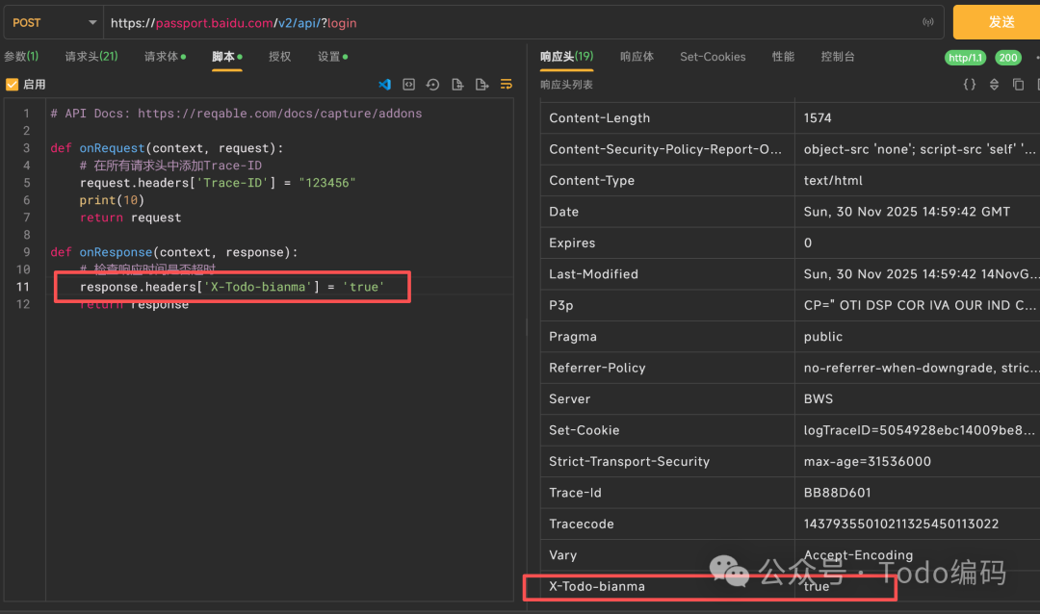Click the import script file icon

pos(456,84)
